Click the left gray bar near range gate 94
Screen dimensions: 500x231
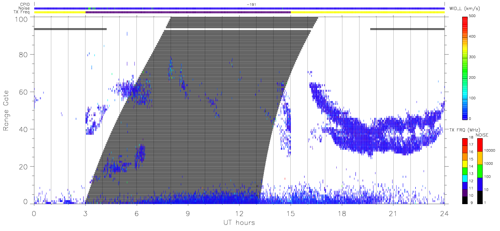click(x=70, y=29)
